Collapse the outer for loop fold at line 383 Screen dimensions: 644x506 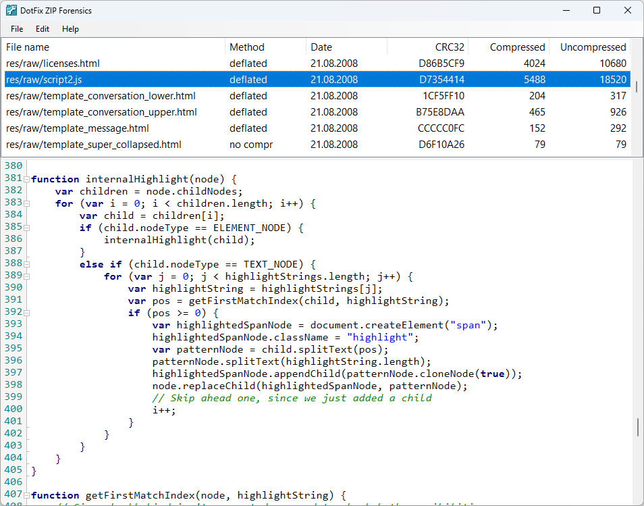coord(27,203)
